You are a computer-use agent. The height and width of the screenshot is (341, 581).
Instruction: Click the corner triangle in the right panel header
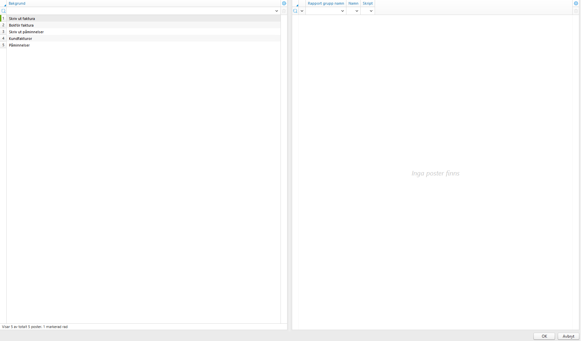coord(297,5)
